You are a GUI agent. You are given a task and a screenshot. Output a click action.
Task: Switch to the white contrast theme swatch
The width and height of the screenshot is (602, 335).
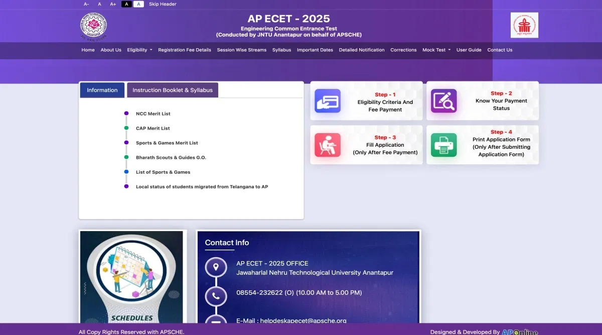point(138,4)
